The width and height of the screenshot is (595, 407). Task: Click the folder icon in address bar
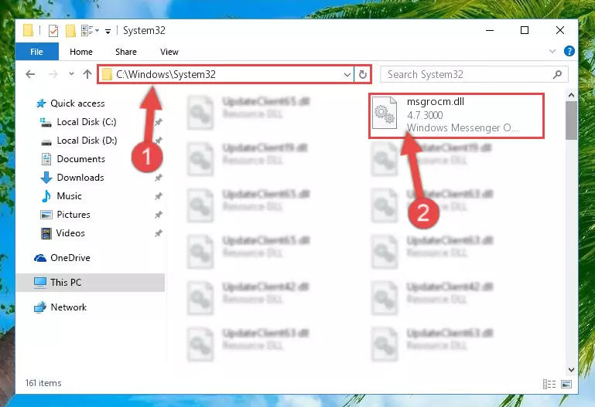coord(107,75)
